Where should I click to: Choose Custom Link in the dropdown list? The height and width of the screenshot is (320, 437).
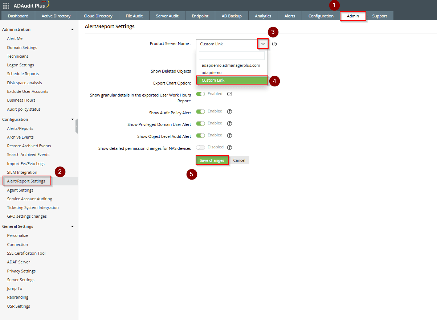pyautogui.click(x=232, y=80)
